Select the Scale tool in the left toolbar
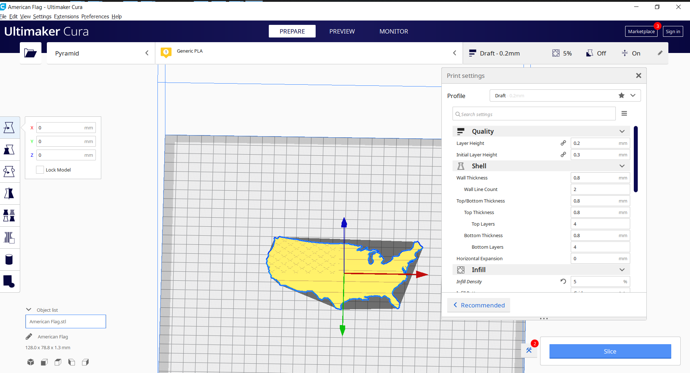Screen dimensions: 690x373 pyautogui.click(x=9, y=150)
